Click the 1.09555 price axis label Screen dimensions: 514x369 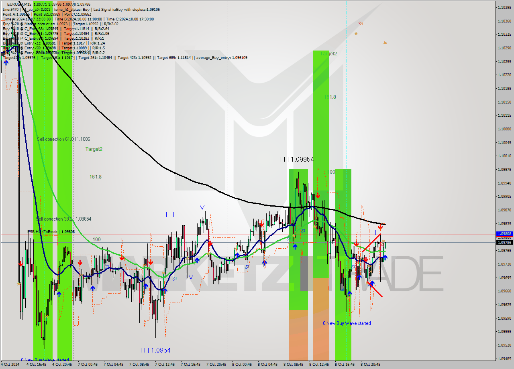click(x=504, y=331)
